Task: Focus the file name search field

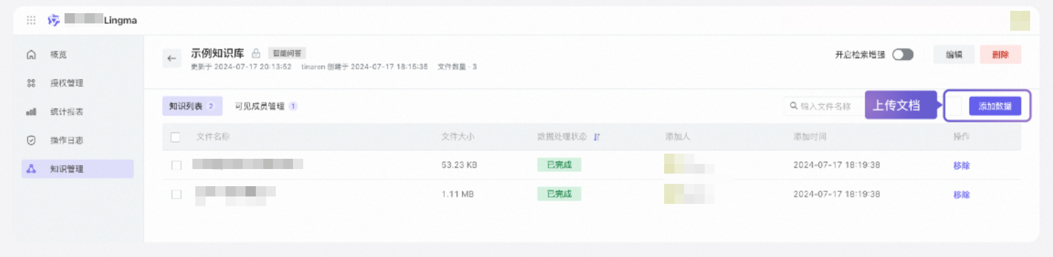Action: pos(825,106)
